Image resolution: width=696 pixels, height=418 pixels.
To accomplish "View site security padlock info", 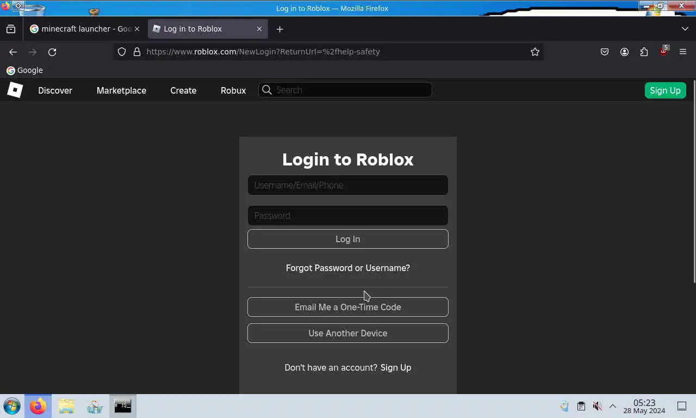I will click(x=137, y=52).
